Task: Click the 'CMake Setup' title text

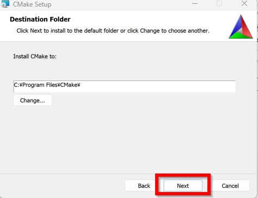Action: pos(32,4)
